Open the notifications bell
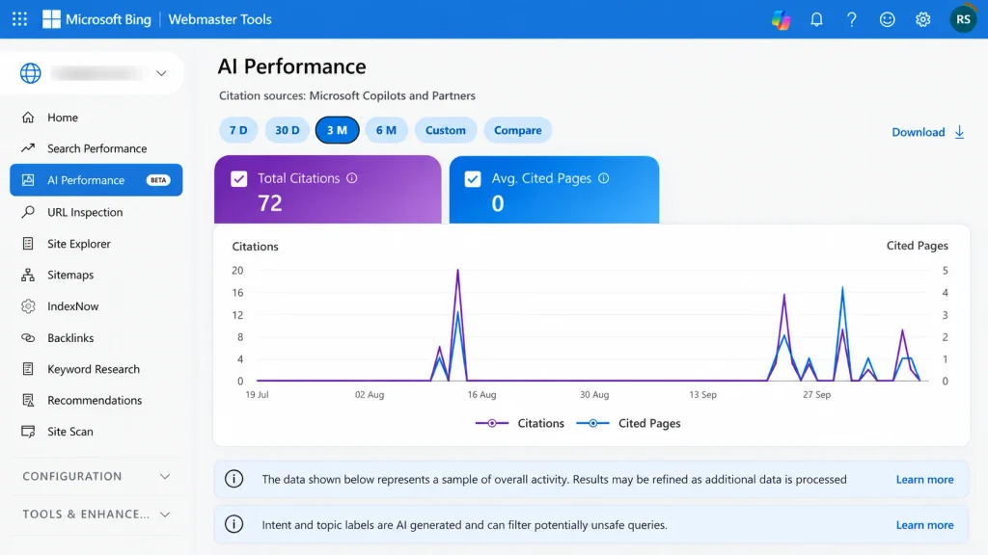This screenshot has width=988, height=555. 816,19
